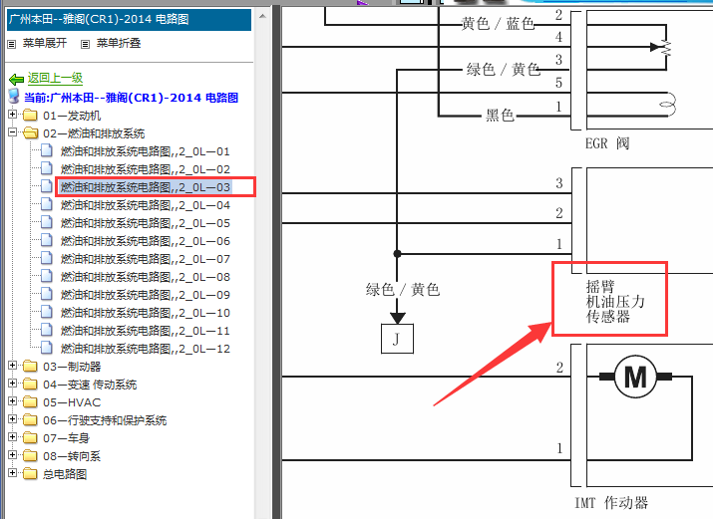Open 燃油和排放系统电路图,,2_0L—12
The image size is (713, 519).
point(145,349)
